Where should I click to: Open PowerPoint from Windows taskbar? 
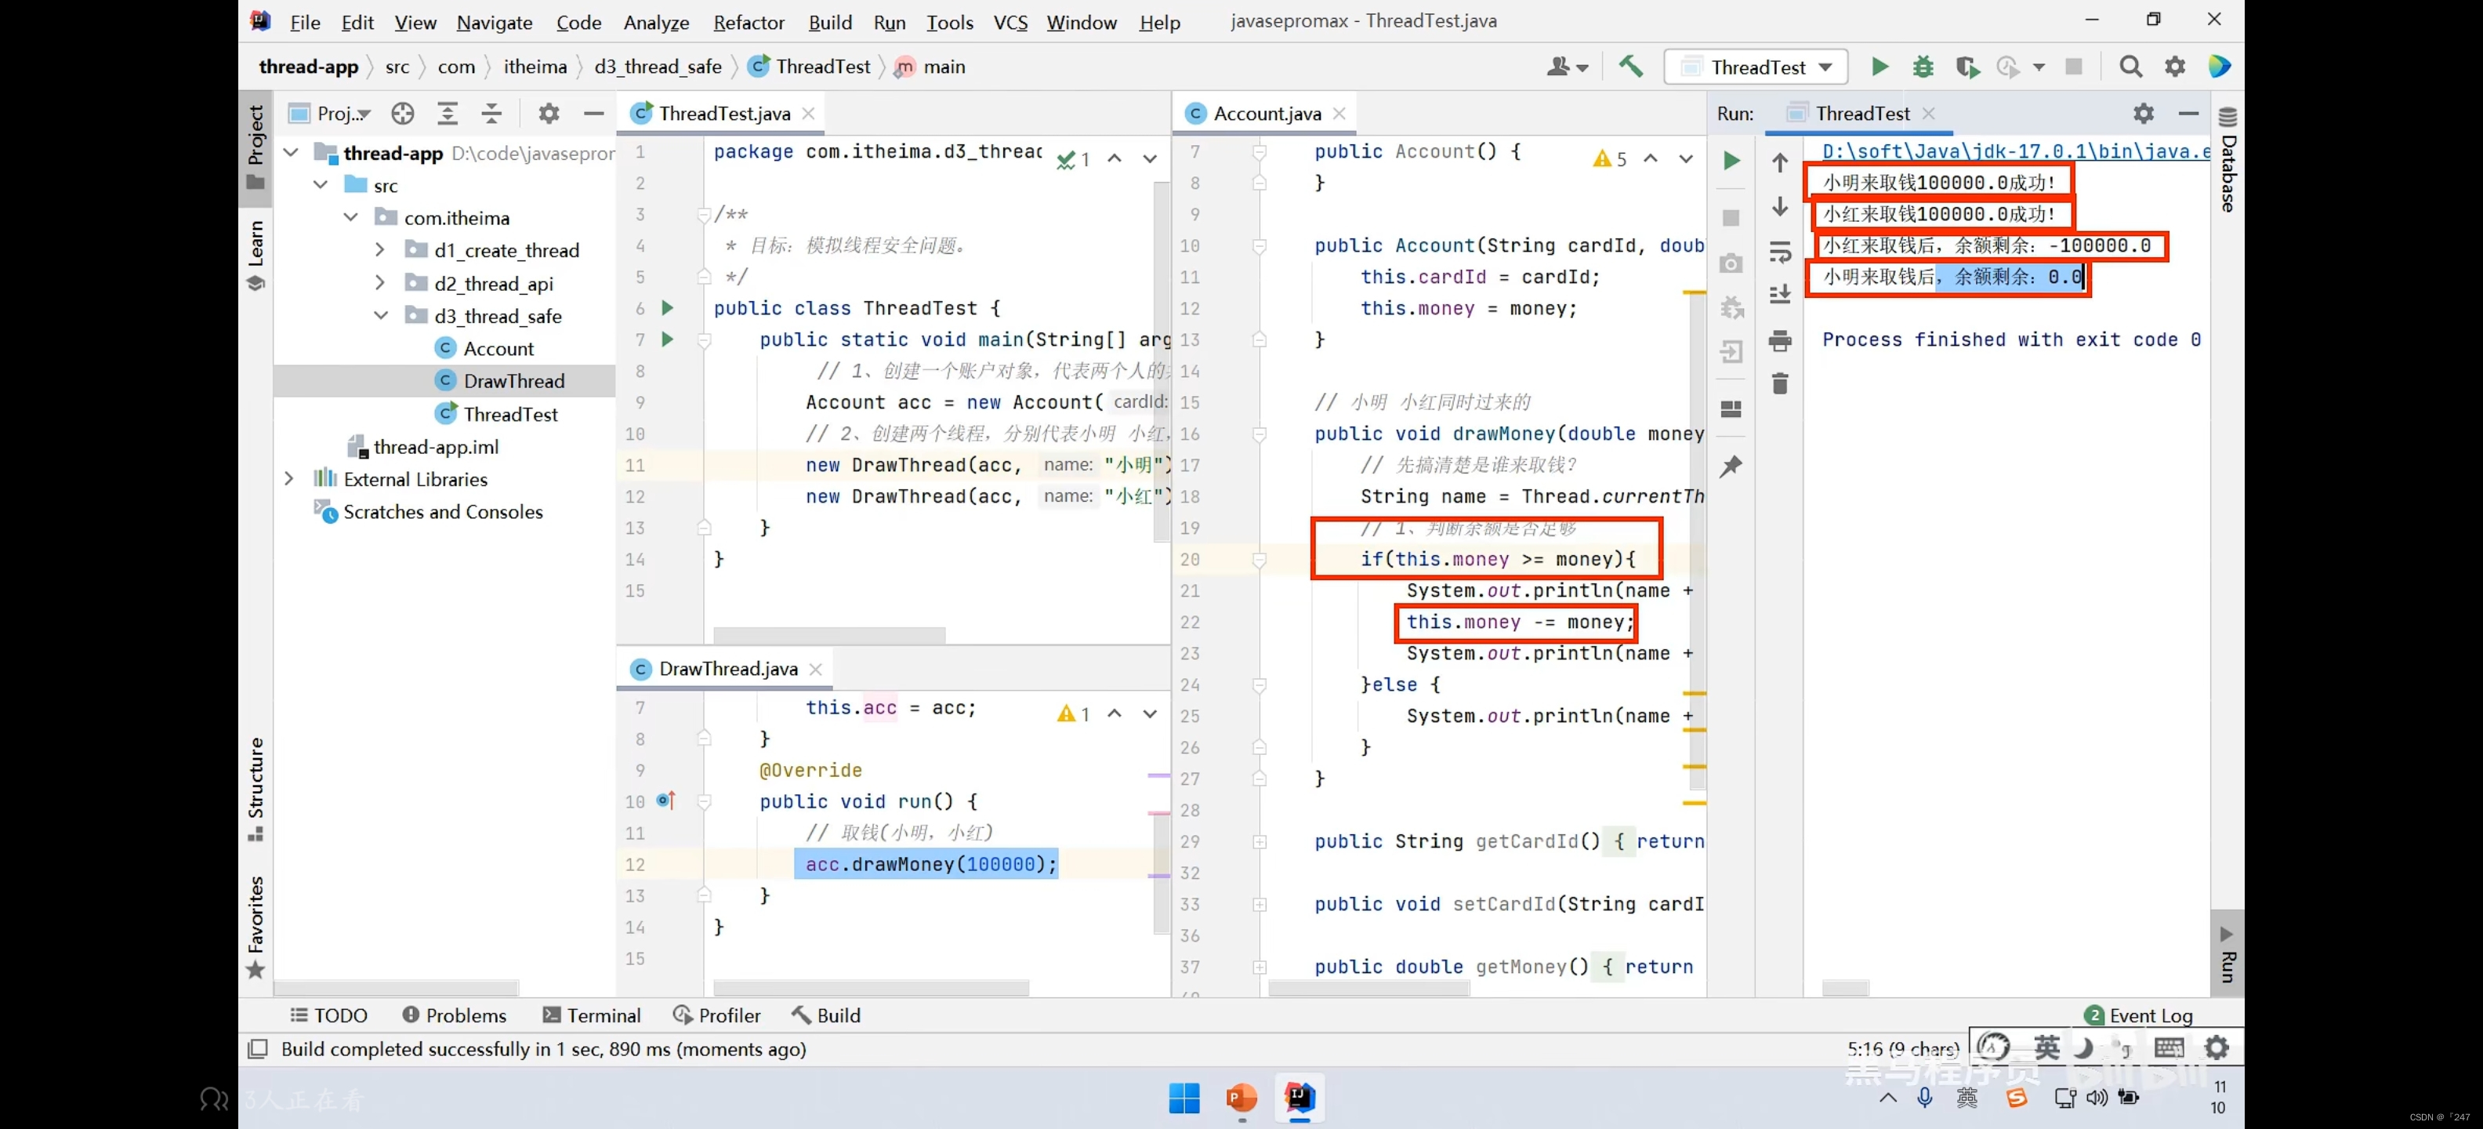[1241, 1098]
